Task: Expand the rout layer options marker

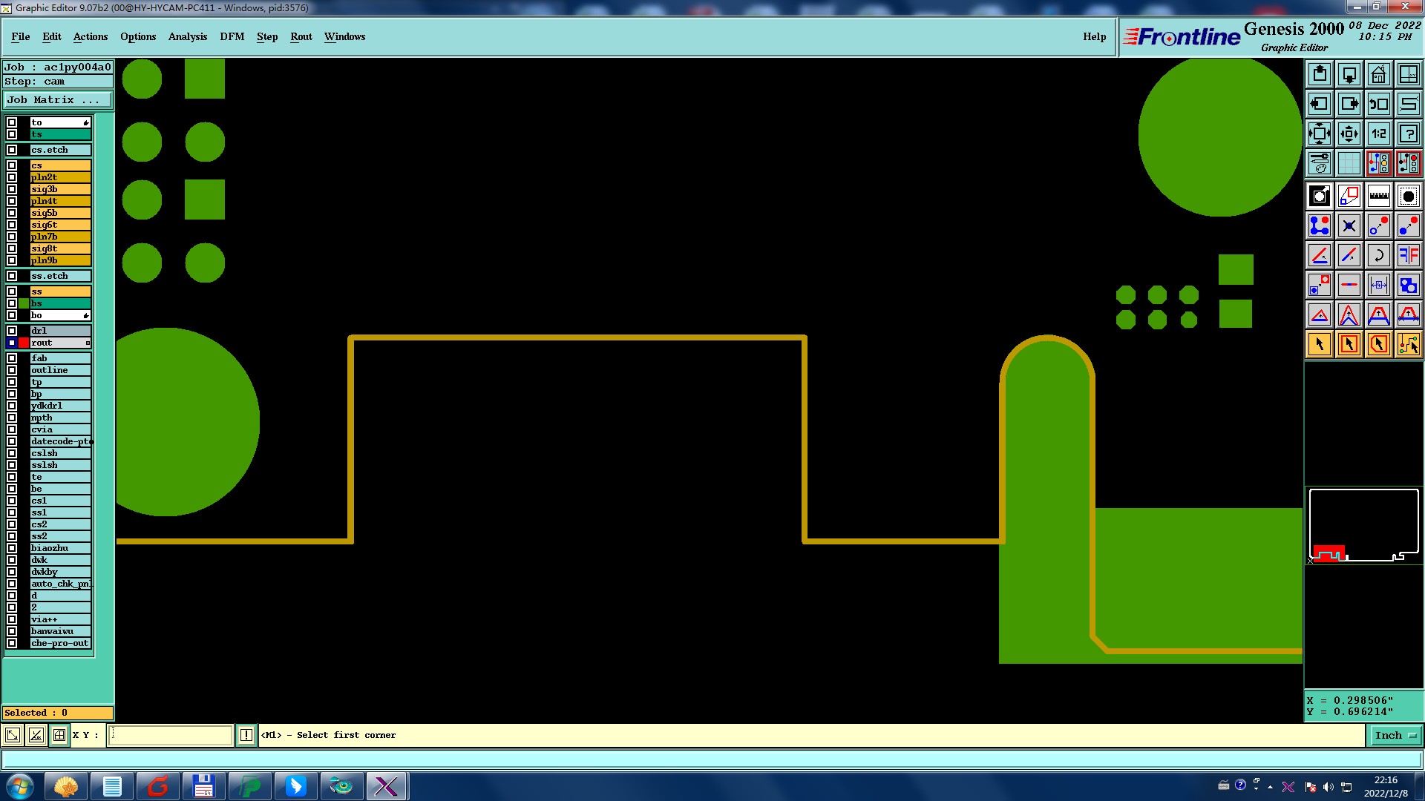Action: (88, 343)
